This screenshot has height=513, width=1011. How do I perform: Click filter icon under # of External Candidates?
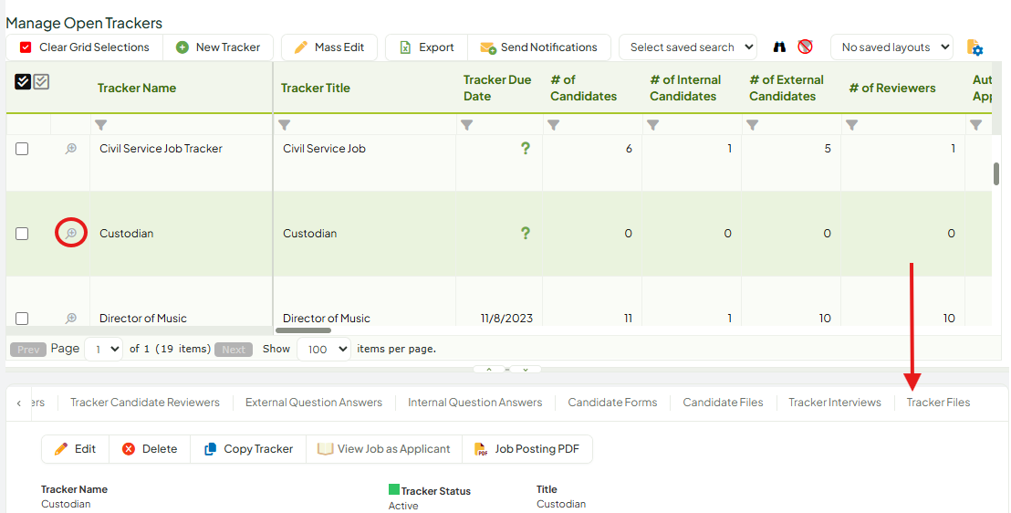pos(753,124)
